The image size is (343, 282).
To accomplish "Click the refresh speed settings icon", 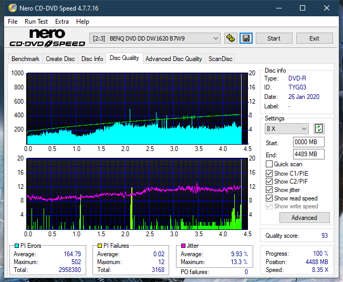I will tap(319, 128).
